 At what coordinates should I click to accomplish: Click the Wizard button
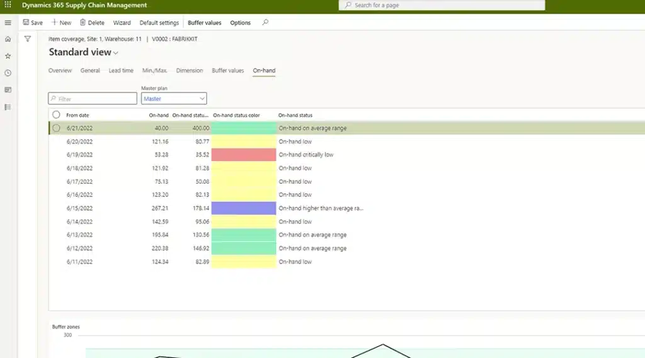tap(122, 23)
